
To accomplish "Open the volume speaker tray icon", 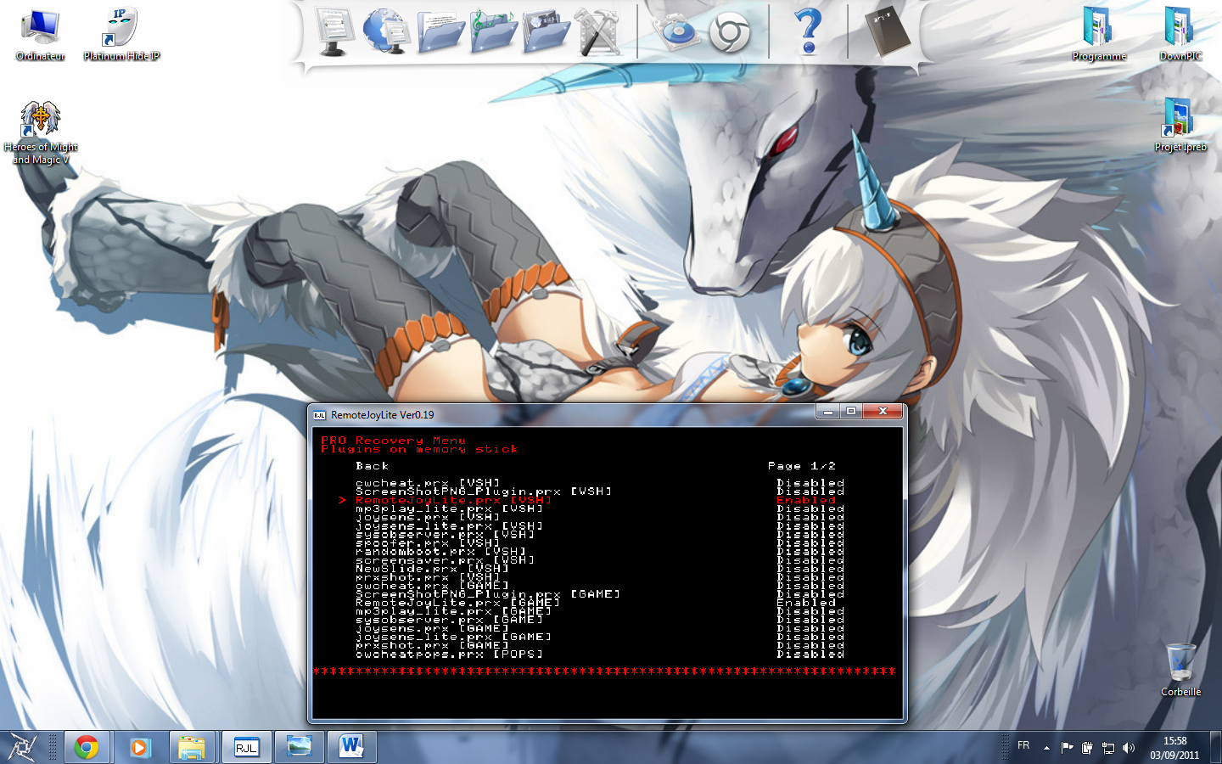I will (1128, 748).
